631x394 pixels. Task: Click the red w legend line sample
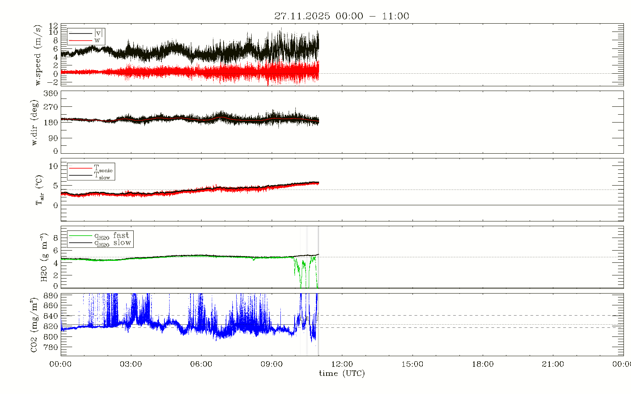point(80,41)
